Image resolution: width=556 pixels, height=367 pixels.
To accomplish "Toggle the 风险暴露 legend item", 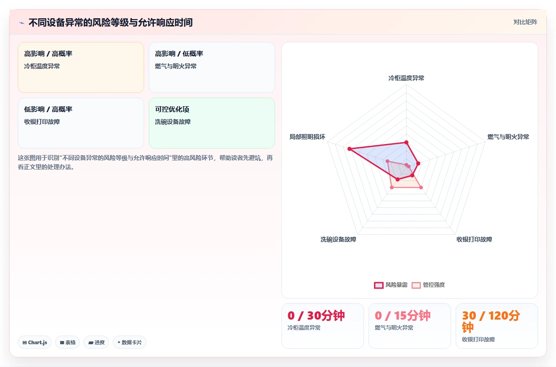I will [391, 285].
